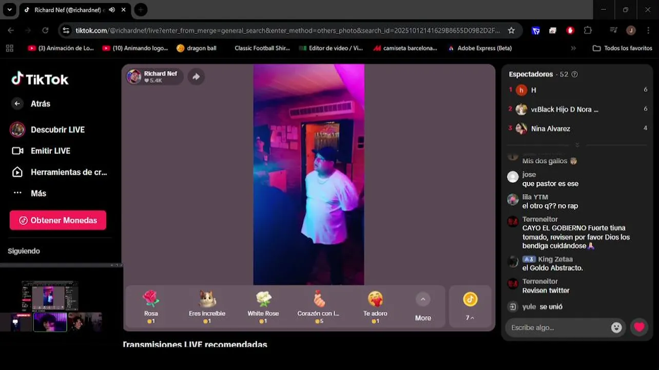
Task: Click the browser address bar
Action: click(287, 30)
